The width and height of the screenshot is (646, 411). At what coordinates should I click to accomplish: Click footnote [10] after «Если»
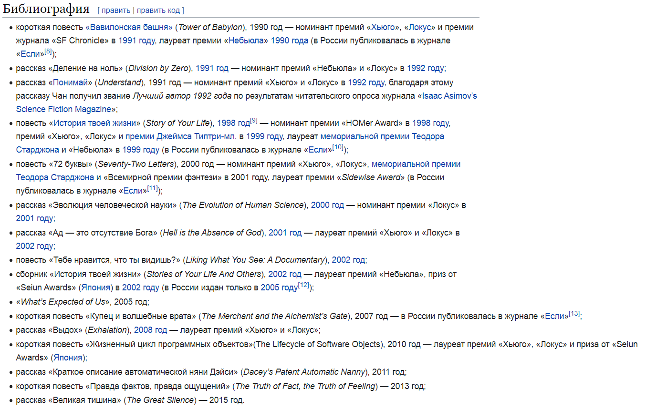coord(338,147)
